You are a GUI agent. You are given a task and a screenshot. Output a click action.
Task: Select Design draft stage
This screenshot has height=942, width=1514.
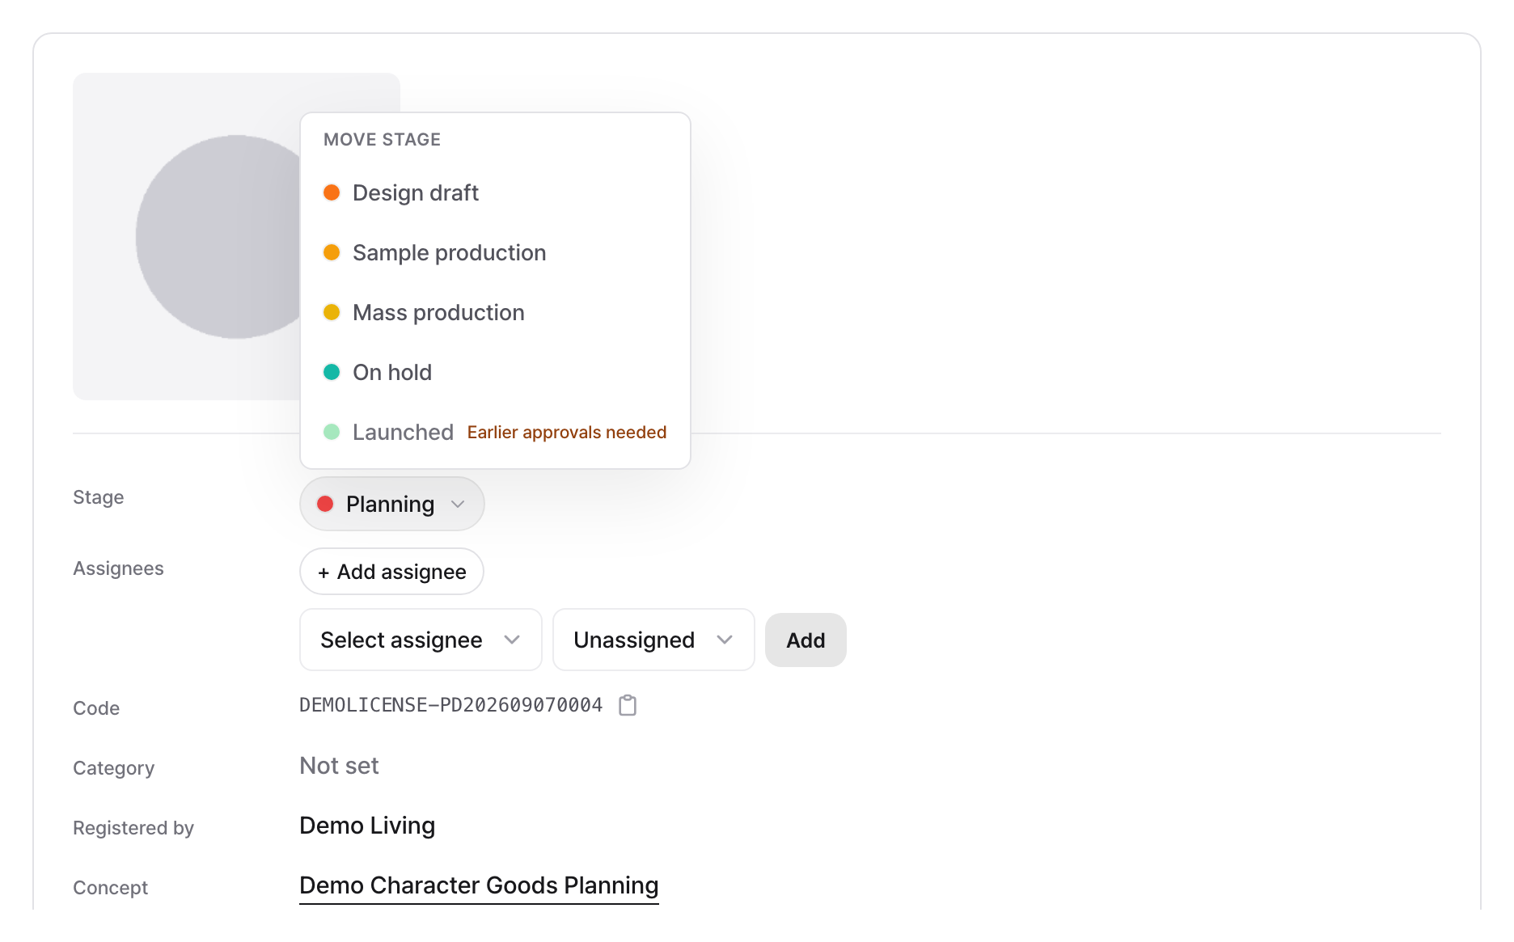click(x=495, y=192)
